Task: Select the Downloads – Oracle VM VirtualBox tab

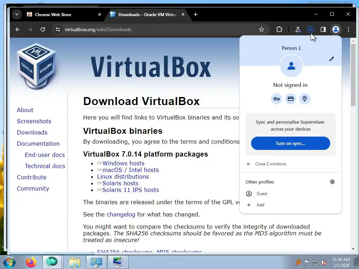Action: 148,14
